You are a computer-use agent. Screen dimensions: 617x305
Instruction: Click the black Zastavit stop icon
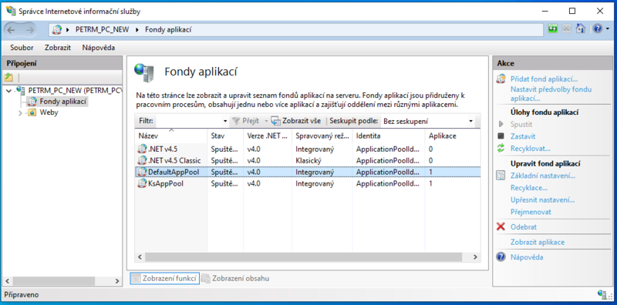click(x=501, y=136)
